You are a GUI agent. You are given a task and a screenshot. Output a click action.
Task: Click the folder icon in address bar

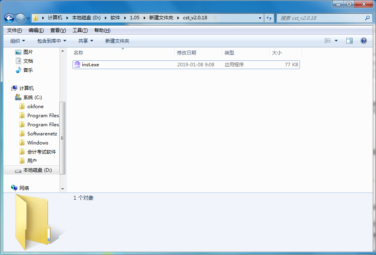coord(35,18)
